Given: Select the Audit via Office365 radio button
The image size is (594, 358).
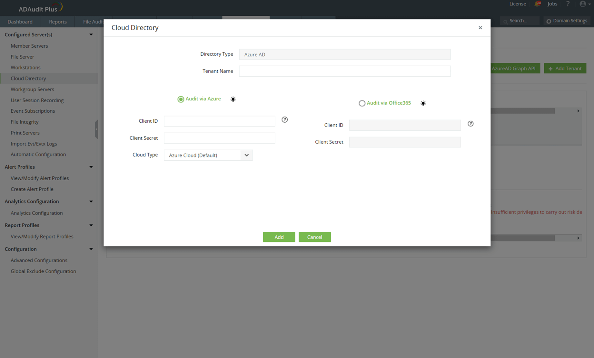Looking at the screenshot, I should coord(362,103).
